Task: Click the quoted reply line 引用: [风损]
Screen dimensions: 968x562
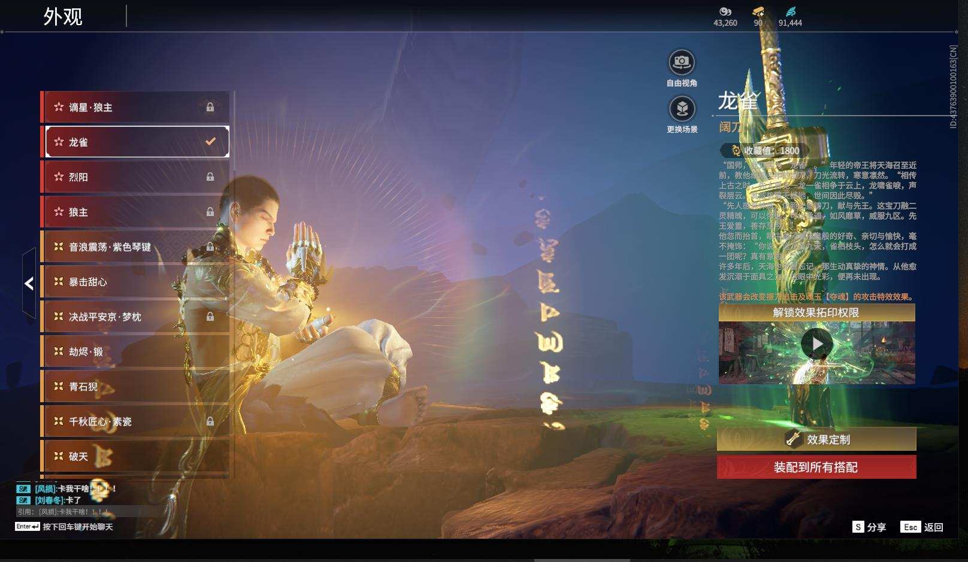Action: click(x=64, y=512)
